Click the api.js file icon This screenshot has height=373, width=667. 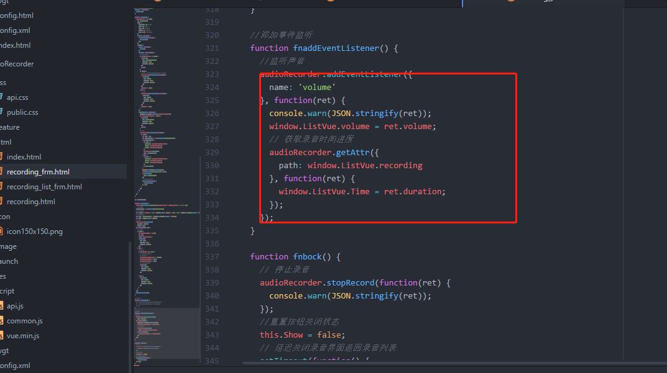[1, 306]
